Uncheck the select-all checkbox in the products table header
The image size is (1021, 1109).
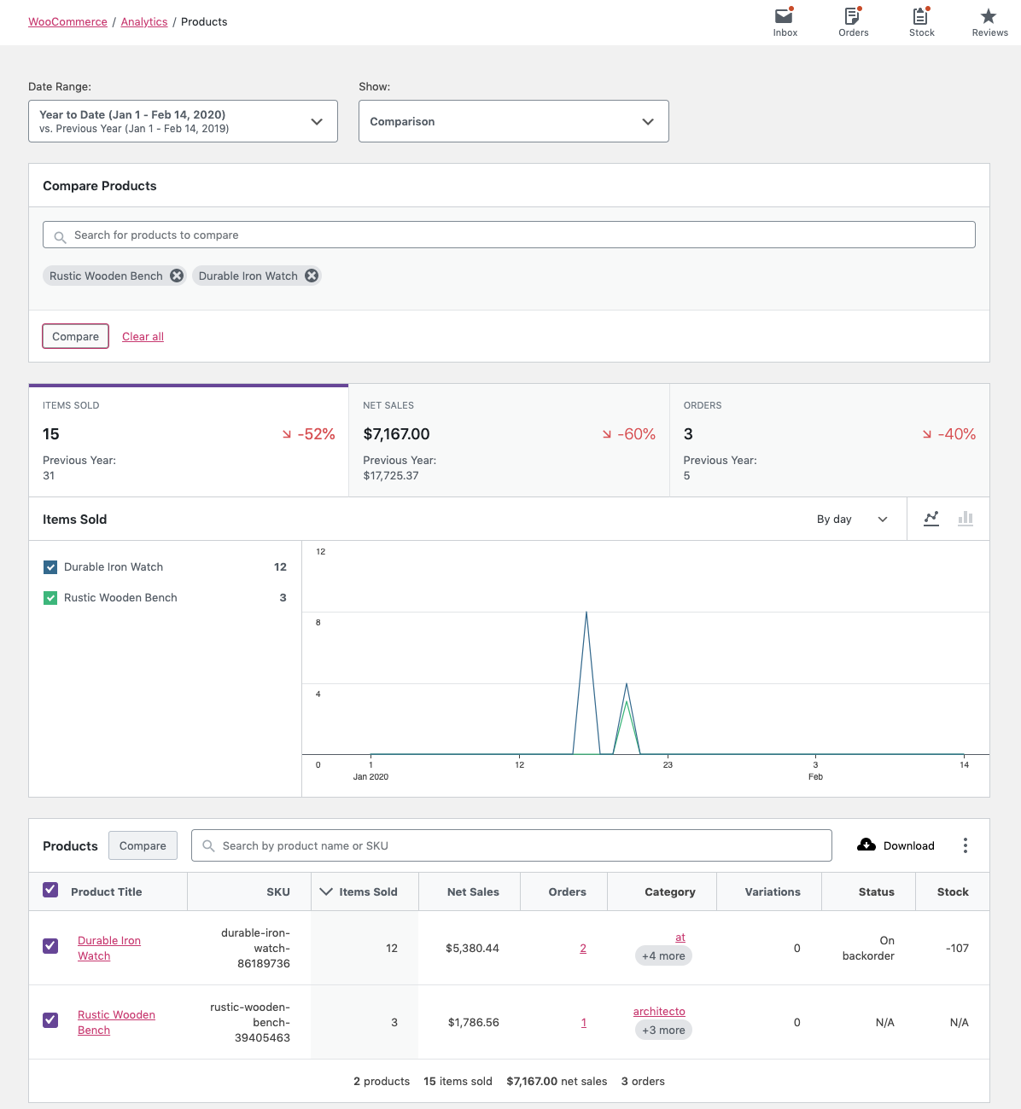[x=50, y=890]
